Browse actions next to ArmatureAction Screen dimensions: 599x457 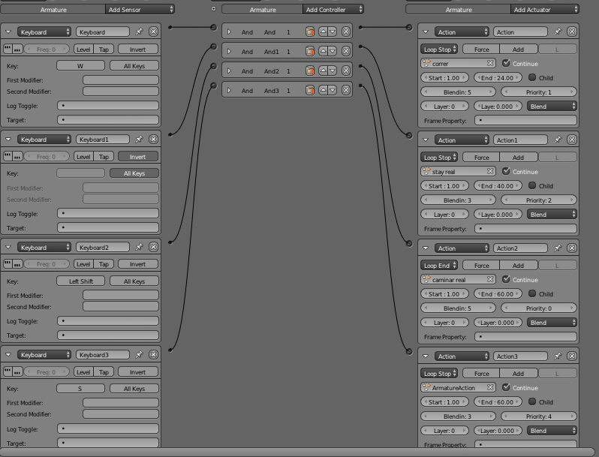tap(426, 387)
